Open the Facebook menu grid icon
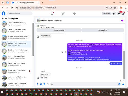Viewport: 128px width, 96px height. (x=114, y=14)
